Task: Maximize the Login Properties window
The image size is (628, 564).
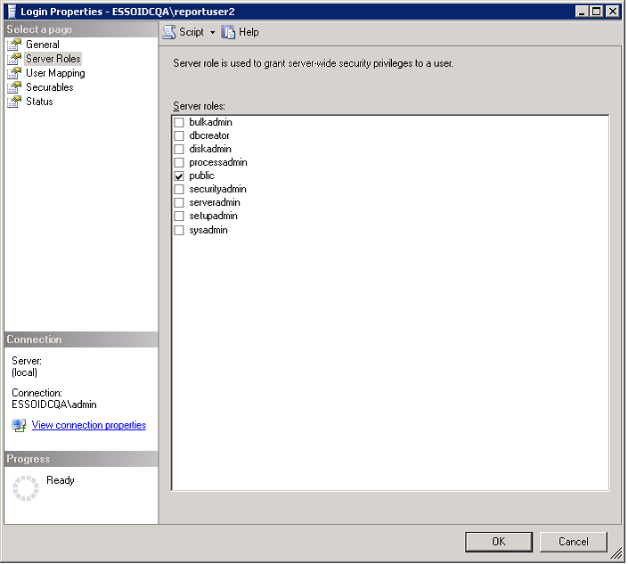Action: (x=597, y=12)
